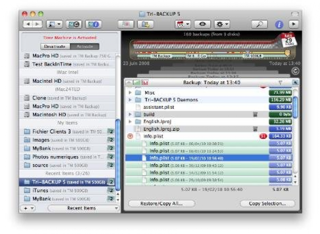320x234 pixels.
Task: Click the folder icon of Misc
Action: coord(138,92)
